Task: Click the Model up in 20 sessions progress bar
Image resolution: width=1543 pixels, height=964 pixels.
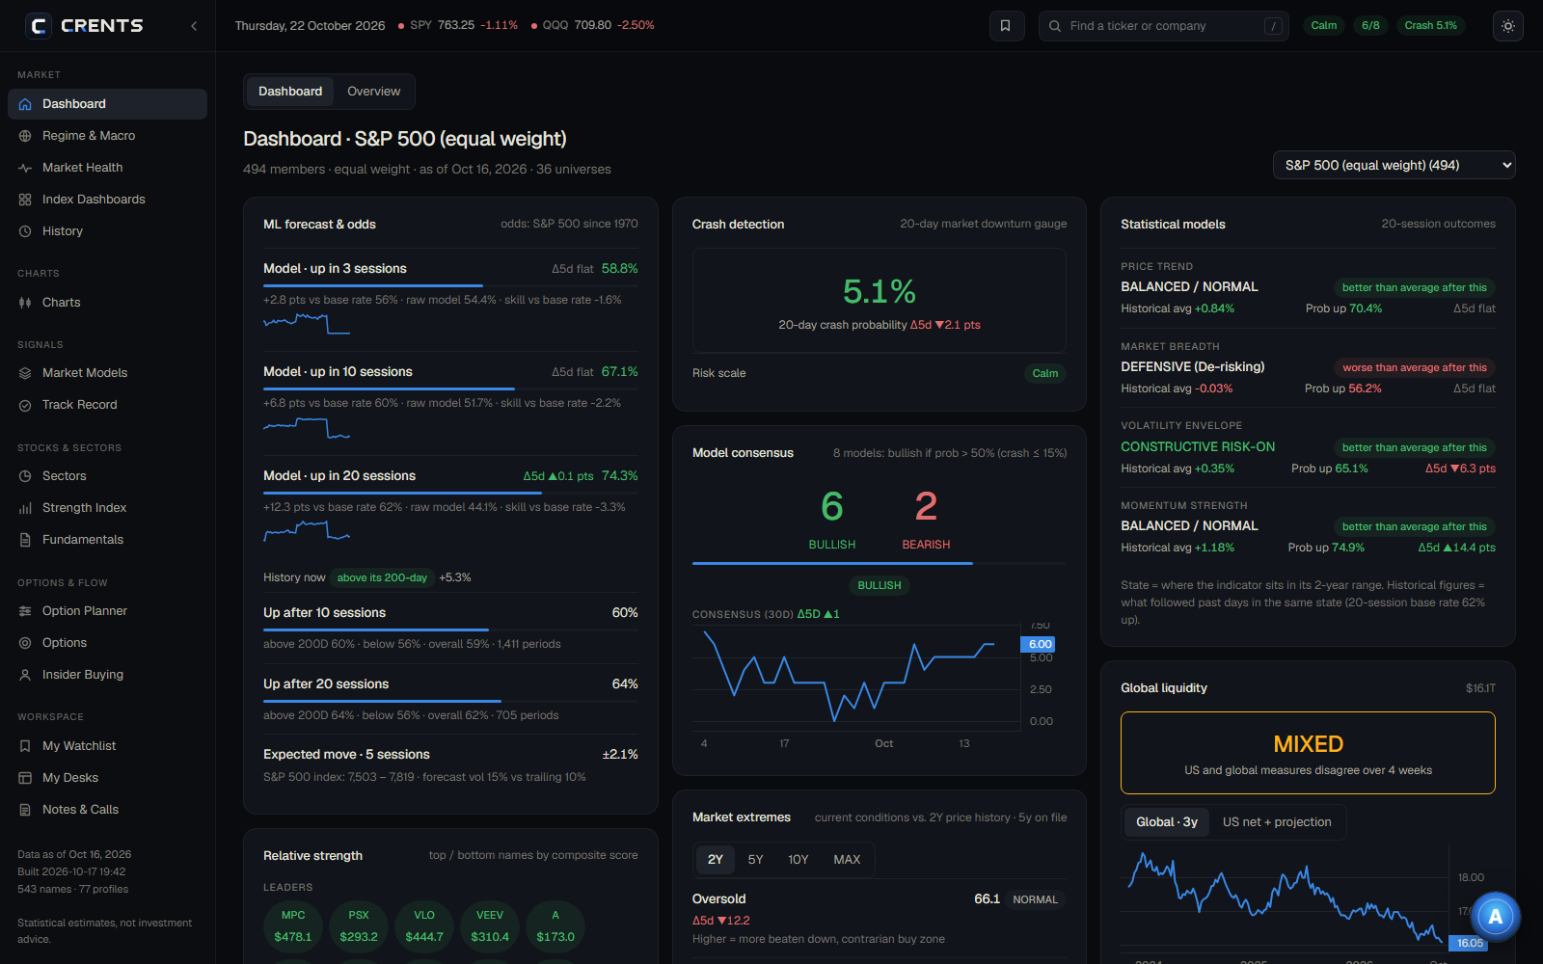Action: [x=450, y=493]
